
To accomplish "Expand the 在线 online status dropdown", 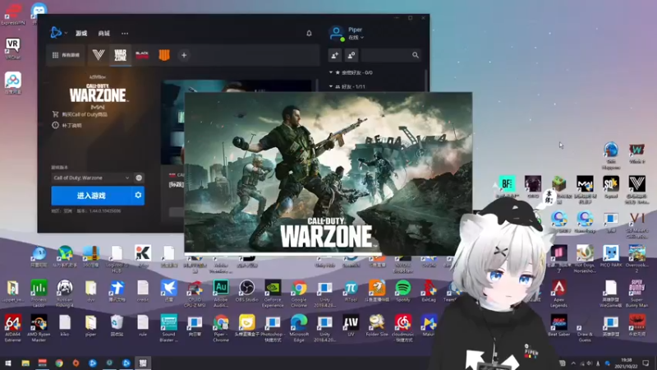I will [x=356, y=37].
